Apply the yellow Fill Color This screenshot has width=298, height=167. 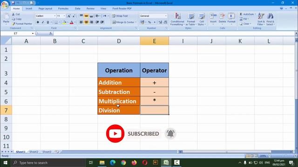point(64,22)
